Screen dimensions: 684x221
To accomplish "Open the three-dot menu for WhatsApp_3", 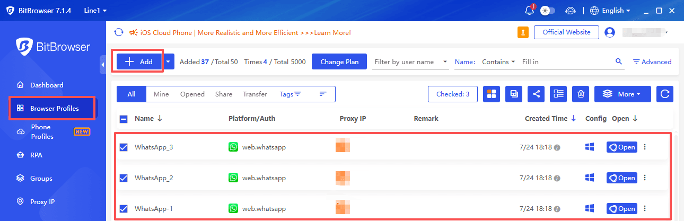I will point(645,147).
